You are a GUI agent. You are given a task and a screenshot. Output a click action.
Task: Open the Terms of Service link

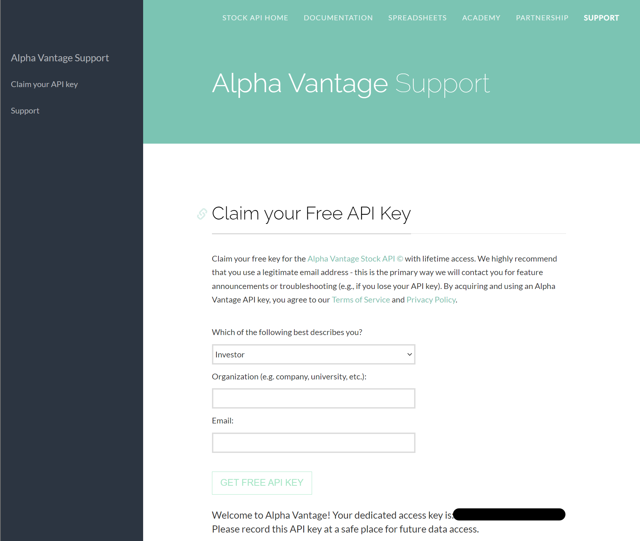tap(361, 299)
